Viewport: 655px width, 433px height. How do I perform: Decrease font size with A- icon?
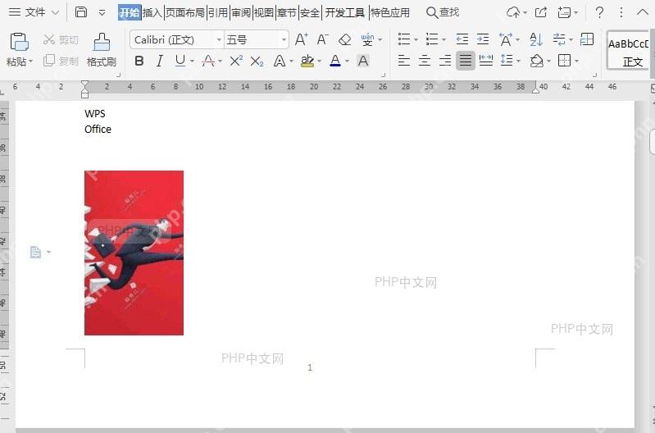pyautogui.click(x=322, y=39)
